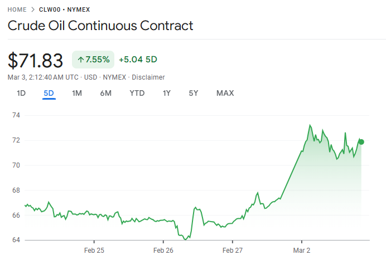Switch to the 1M range tab

(x=77, y=93)
